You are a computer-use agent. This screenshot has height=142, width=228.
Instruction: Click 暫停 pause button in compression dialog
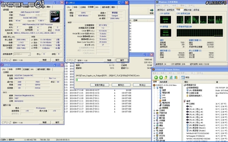point(121,85)
